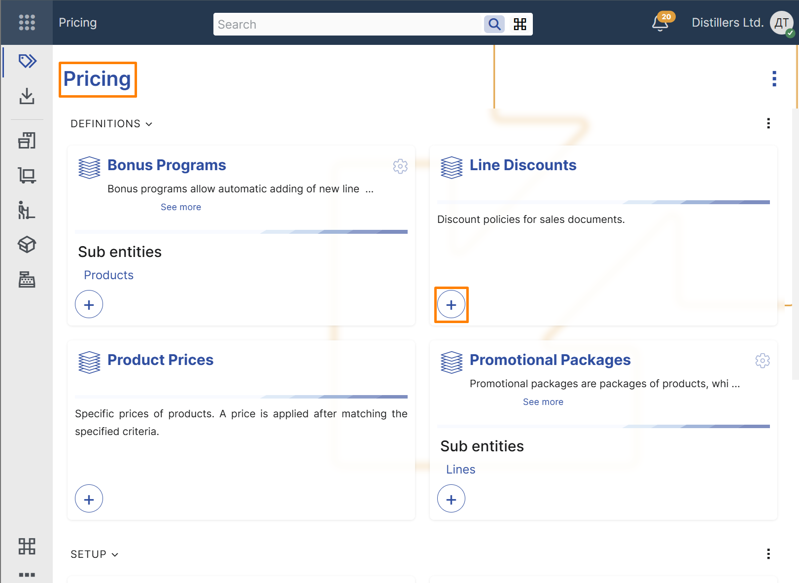Open the app launcher grid menu
Screen dimensions: 799x583
[x=27, y=22]
